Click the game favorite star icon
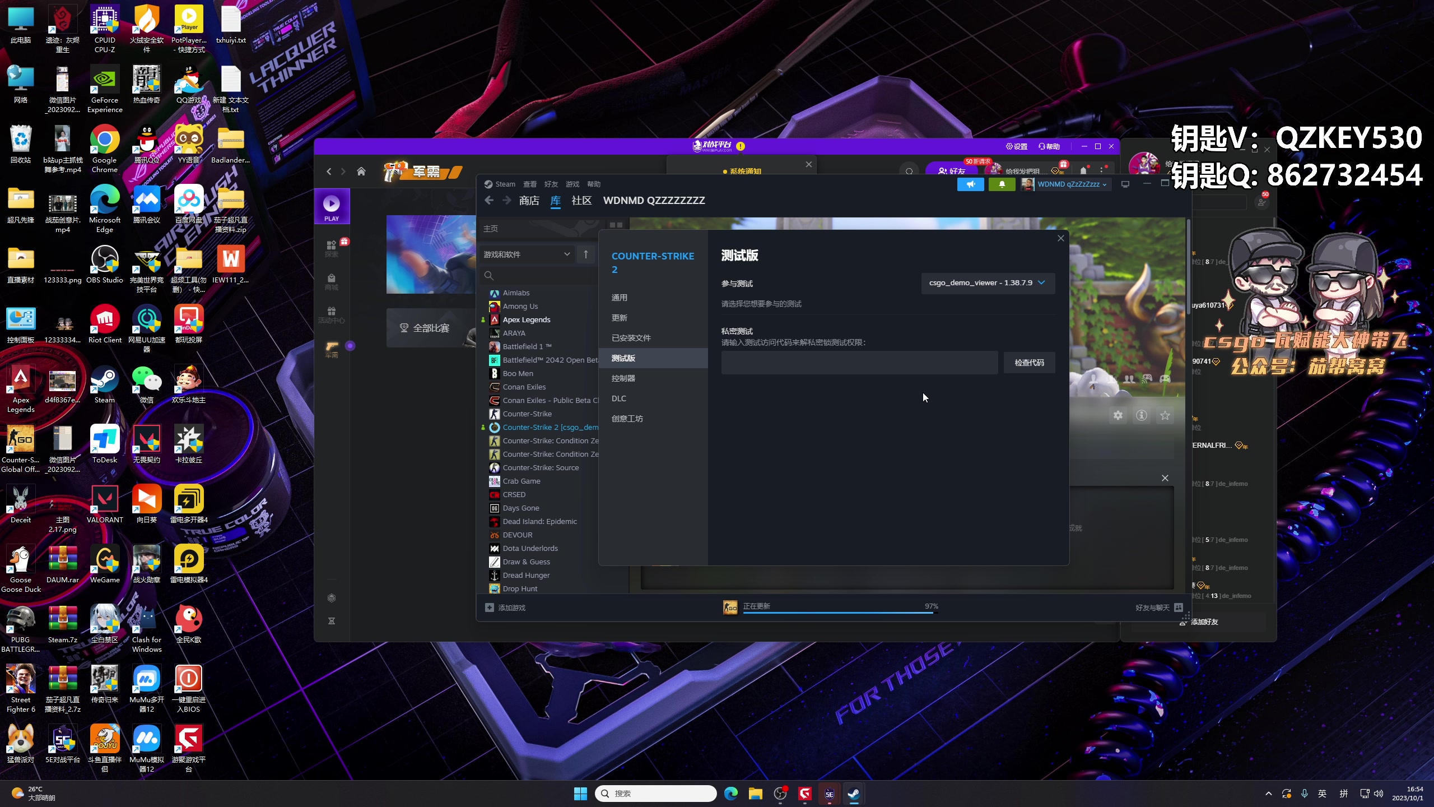 1165,416
